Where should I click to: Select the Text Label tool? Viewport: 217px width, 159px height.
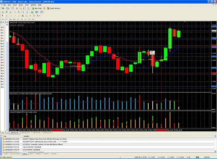click(x=34, y=16)
